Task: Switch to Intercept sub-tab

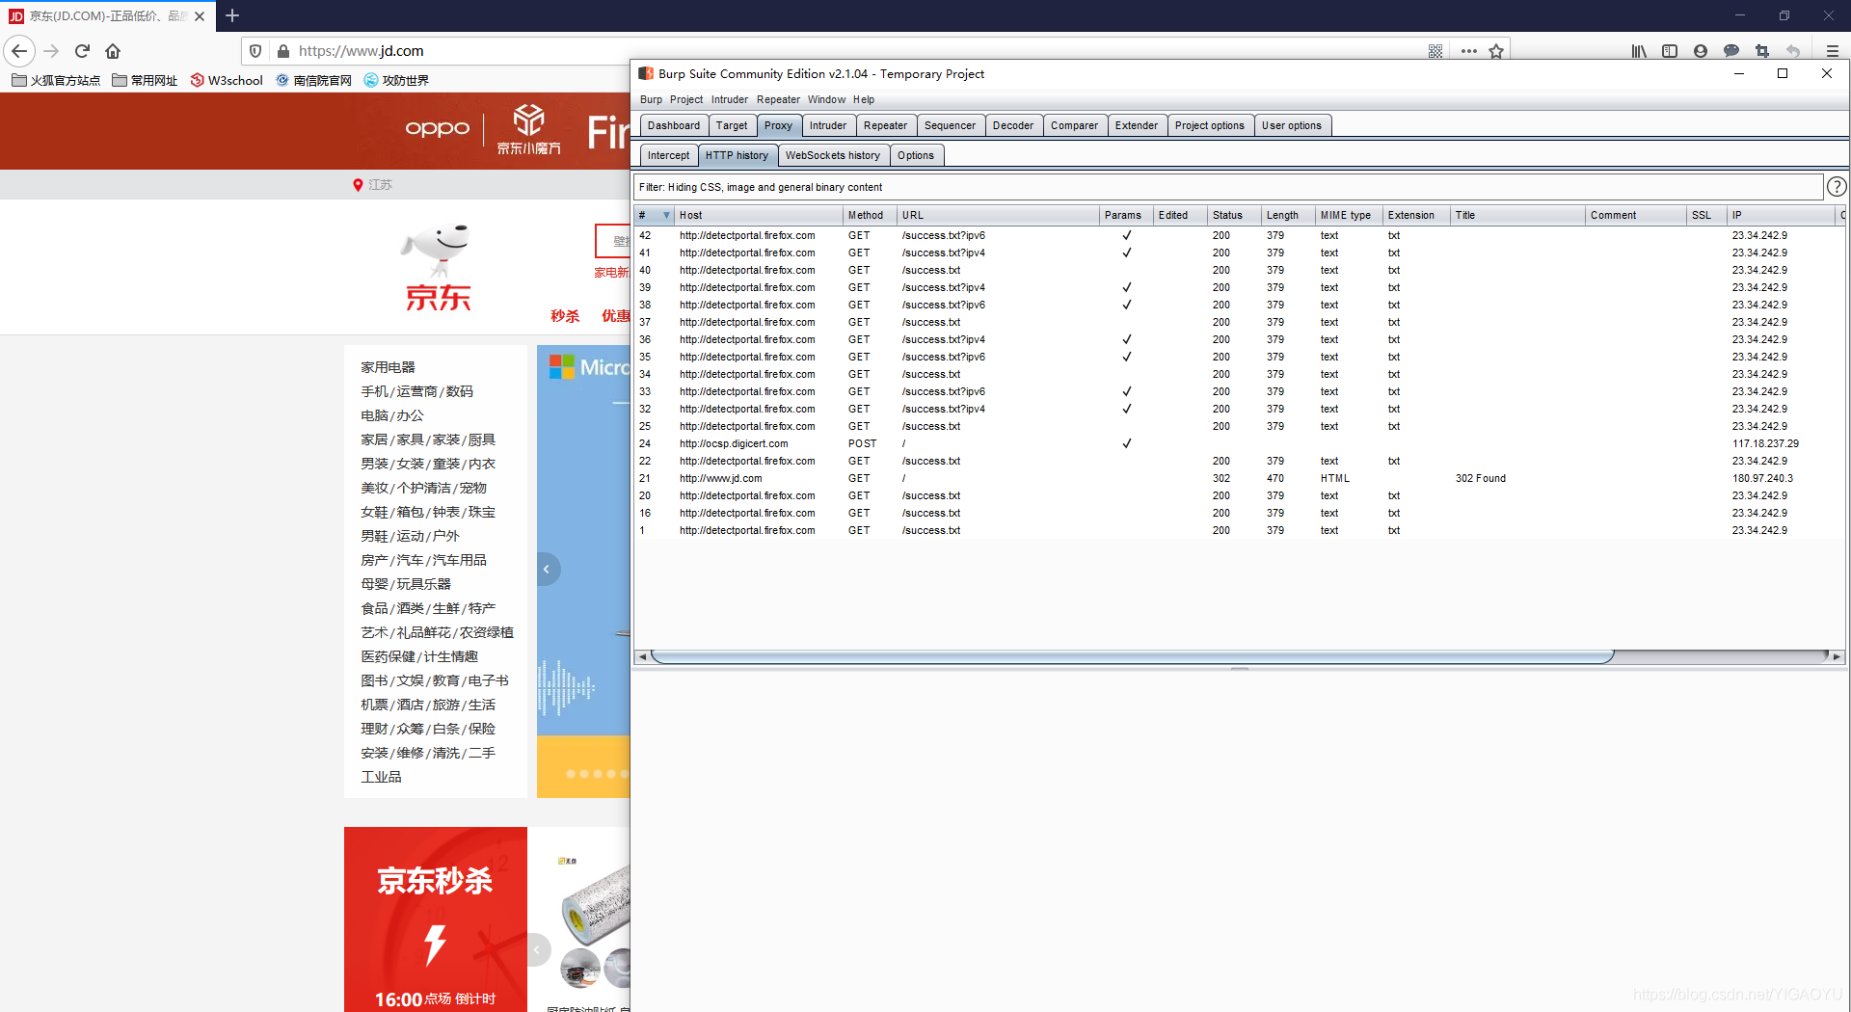Action: (668, 155)
